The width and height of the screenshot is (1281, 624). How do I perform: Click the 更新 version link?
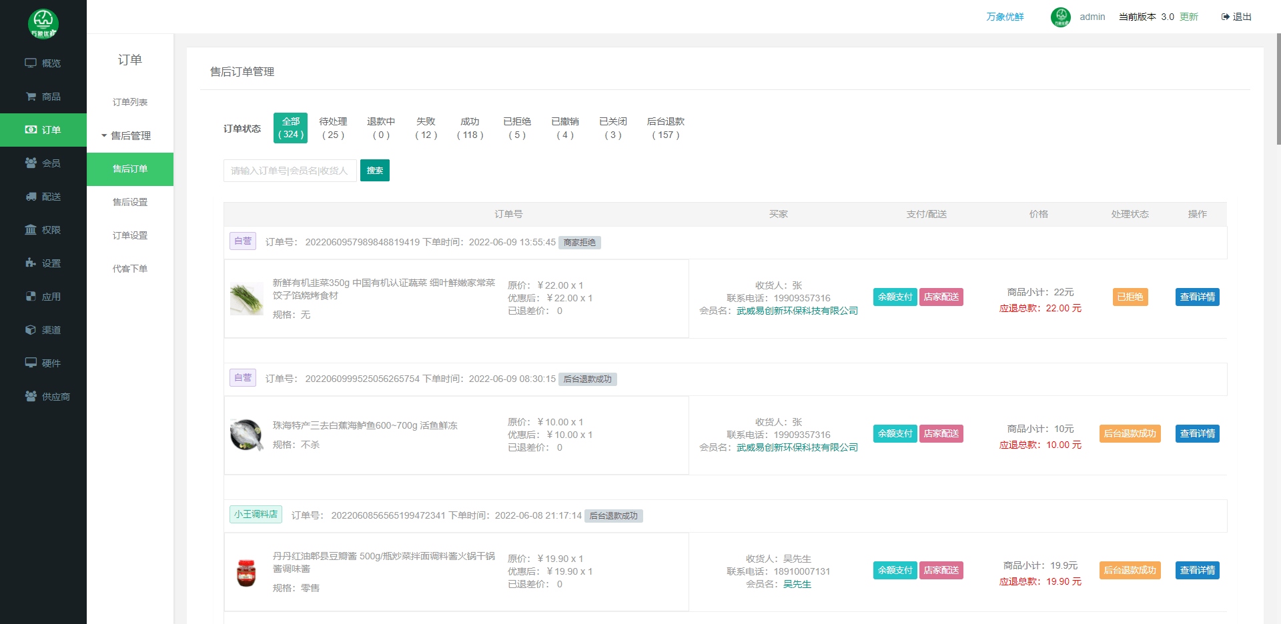click(x=1189, y=17)
